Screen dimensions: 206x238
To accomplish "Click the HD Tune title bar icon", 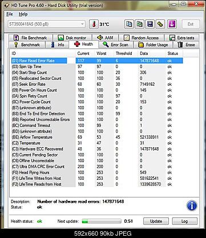I will [7, 5].
